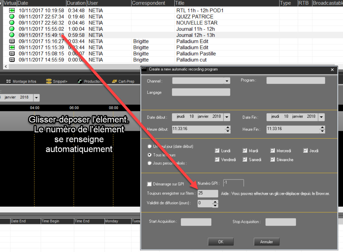Click the green status icon for QUIZZ PATRICE
Screen dimensions: 343x252
pyautogui.click(x=12, y=16)
